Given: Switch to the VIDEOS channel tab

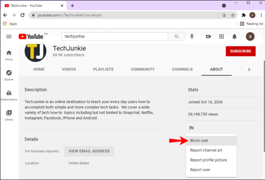Looking at the screenshot, I should [69, 69].
